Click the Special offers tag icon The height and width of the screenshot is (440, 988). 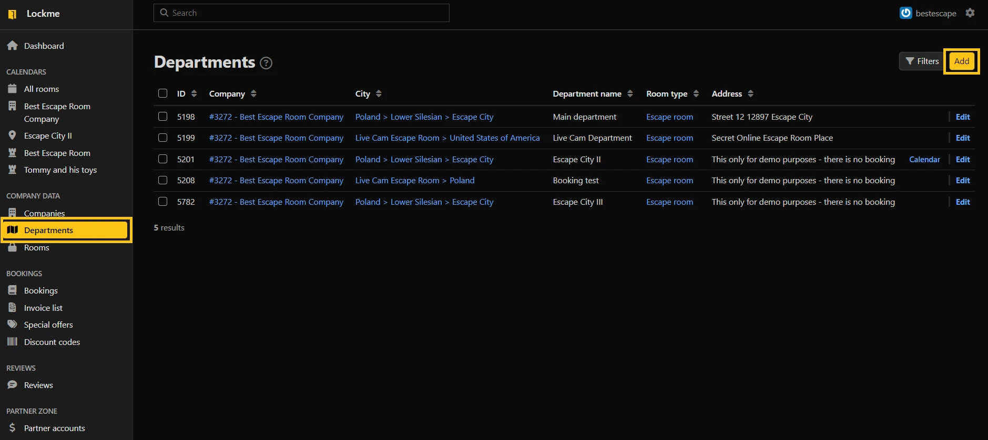click(x=13, y=324)
